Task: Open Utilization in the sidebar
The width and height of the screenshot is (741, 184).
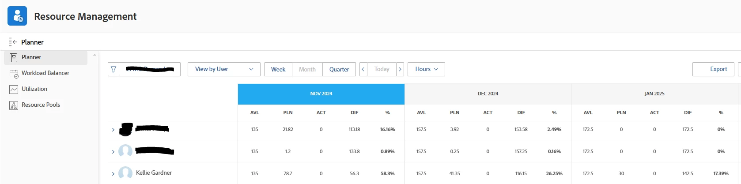Action: coord(45,89)
